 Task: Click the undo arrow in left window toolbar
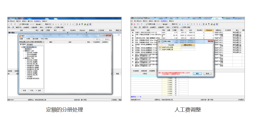point(11,24)
